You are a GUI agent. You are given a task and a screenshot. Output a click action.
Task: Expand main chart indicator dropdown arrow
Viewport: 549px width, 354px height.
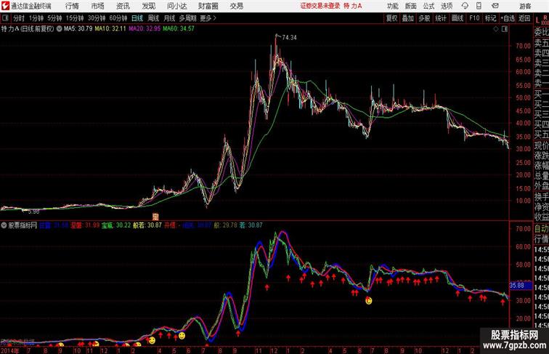coord(59,29)
